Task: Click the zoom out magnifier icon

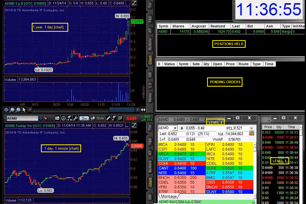Action: [x=18, y=110]
